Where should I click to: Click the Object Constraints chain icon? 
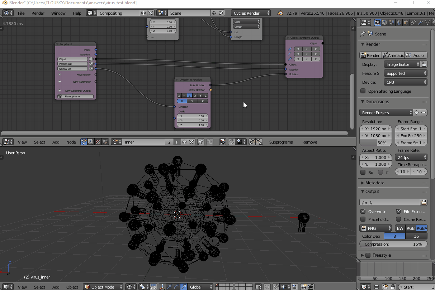[413, 22]
